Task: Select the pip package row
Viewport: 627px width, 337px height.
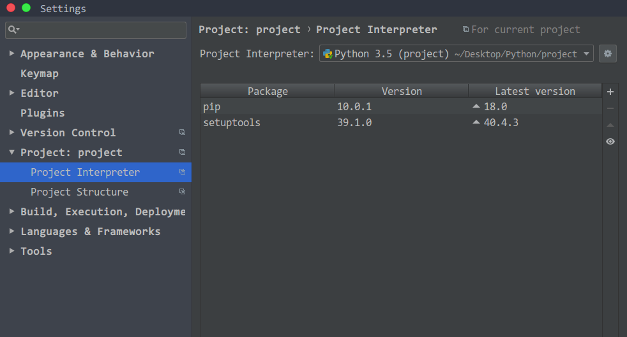Action: pos(401,106)
